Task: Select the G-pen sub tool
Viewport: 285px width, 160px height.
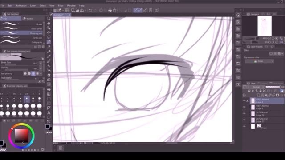Action: pyautogui.click(x=21, y=24)
